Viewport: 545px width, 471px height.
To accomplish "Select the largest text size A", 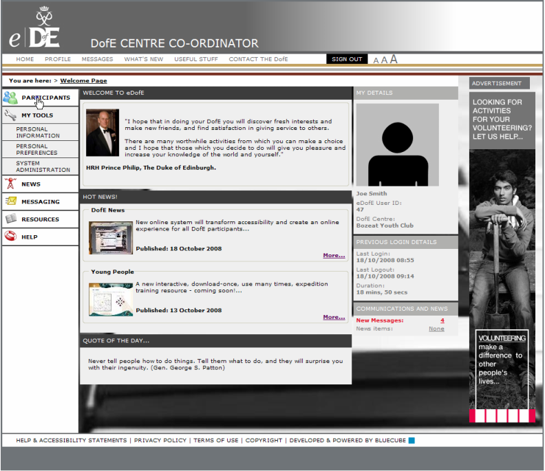I will coord(394,59).
